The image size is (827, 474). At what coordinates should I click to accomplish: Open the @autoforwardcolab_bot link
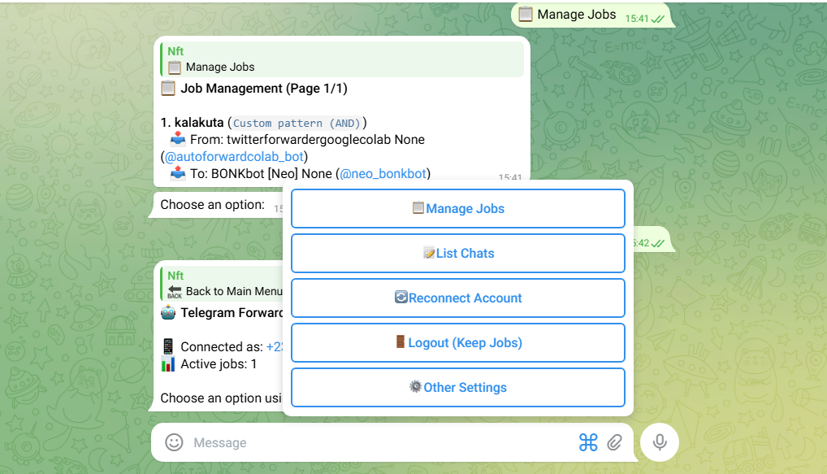pos(234,157)
